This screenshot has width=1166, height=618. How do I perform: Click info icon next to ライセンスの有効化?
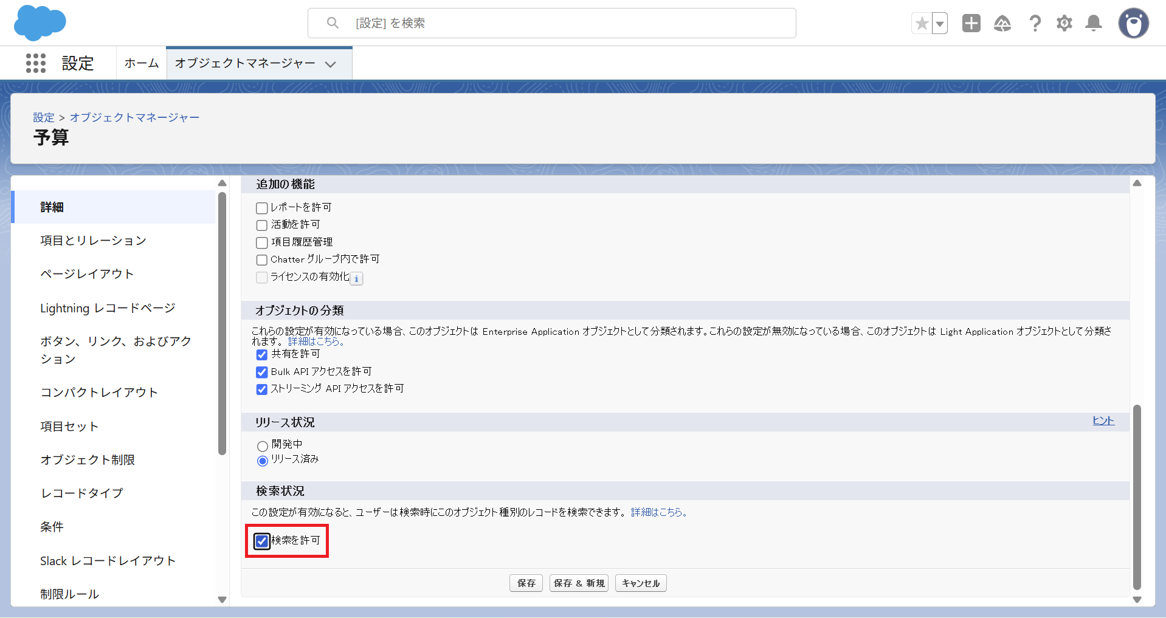(x=357, y=279)
